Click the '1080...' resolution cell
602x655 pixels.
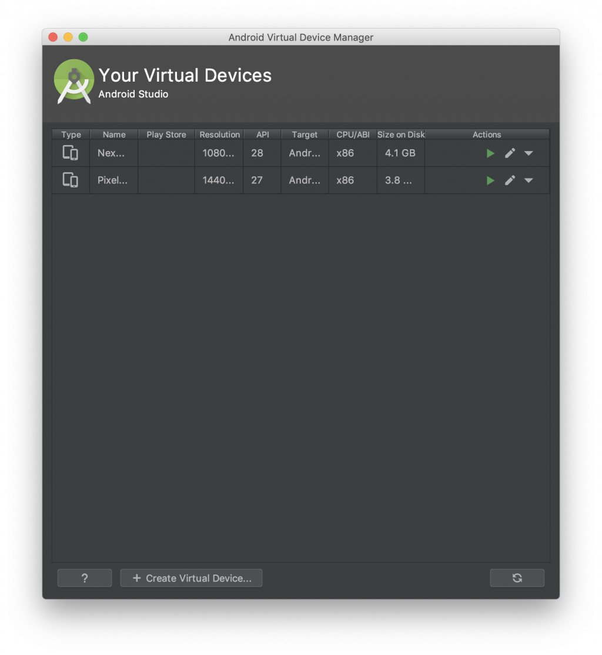coord(219,153)
